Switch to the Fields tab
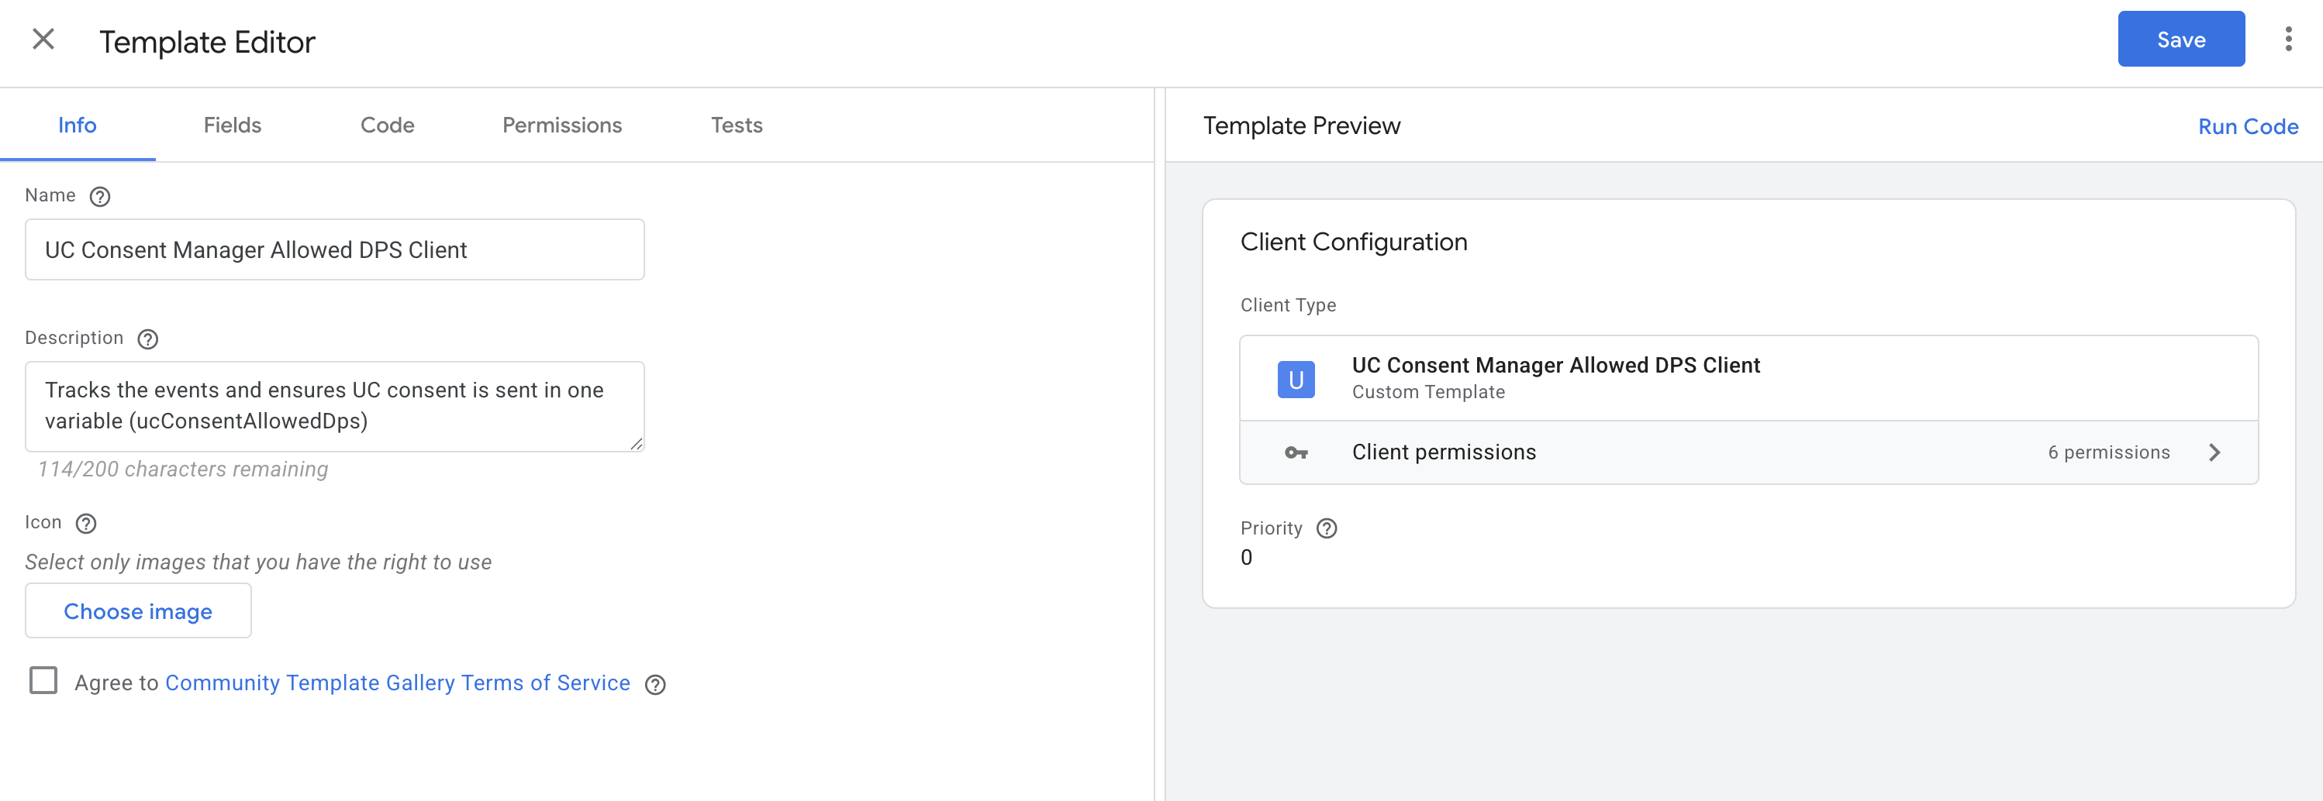 click(x=233, y=125)
